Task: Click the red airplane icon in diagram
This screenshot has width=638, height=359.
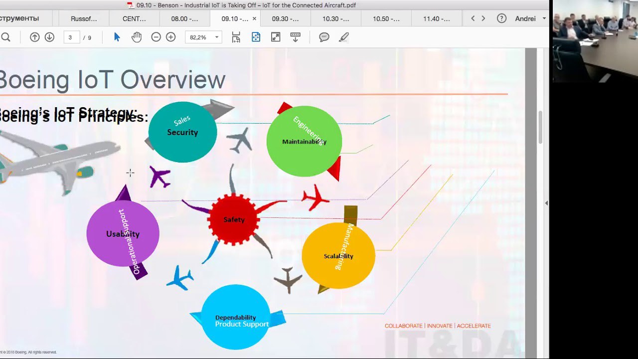Action: (315, 197)
